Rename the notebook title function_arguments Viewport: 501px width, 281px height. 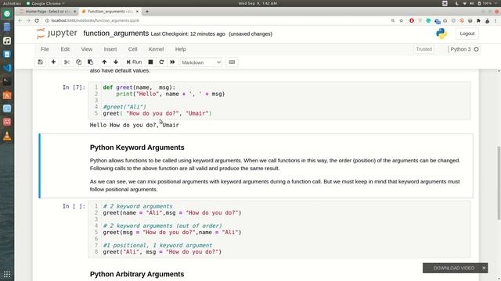[x=116, y=34]
